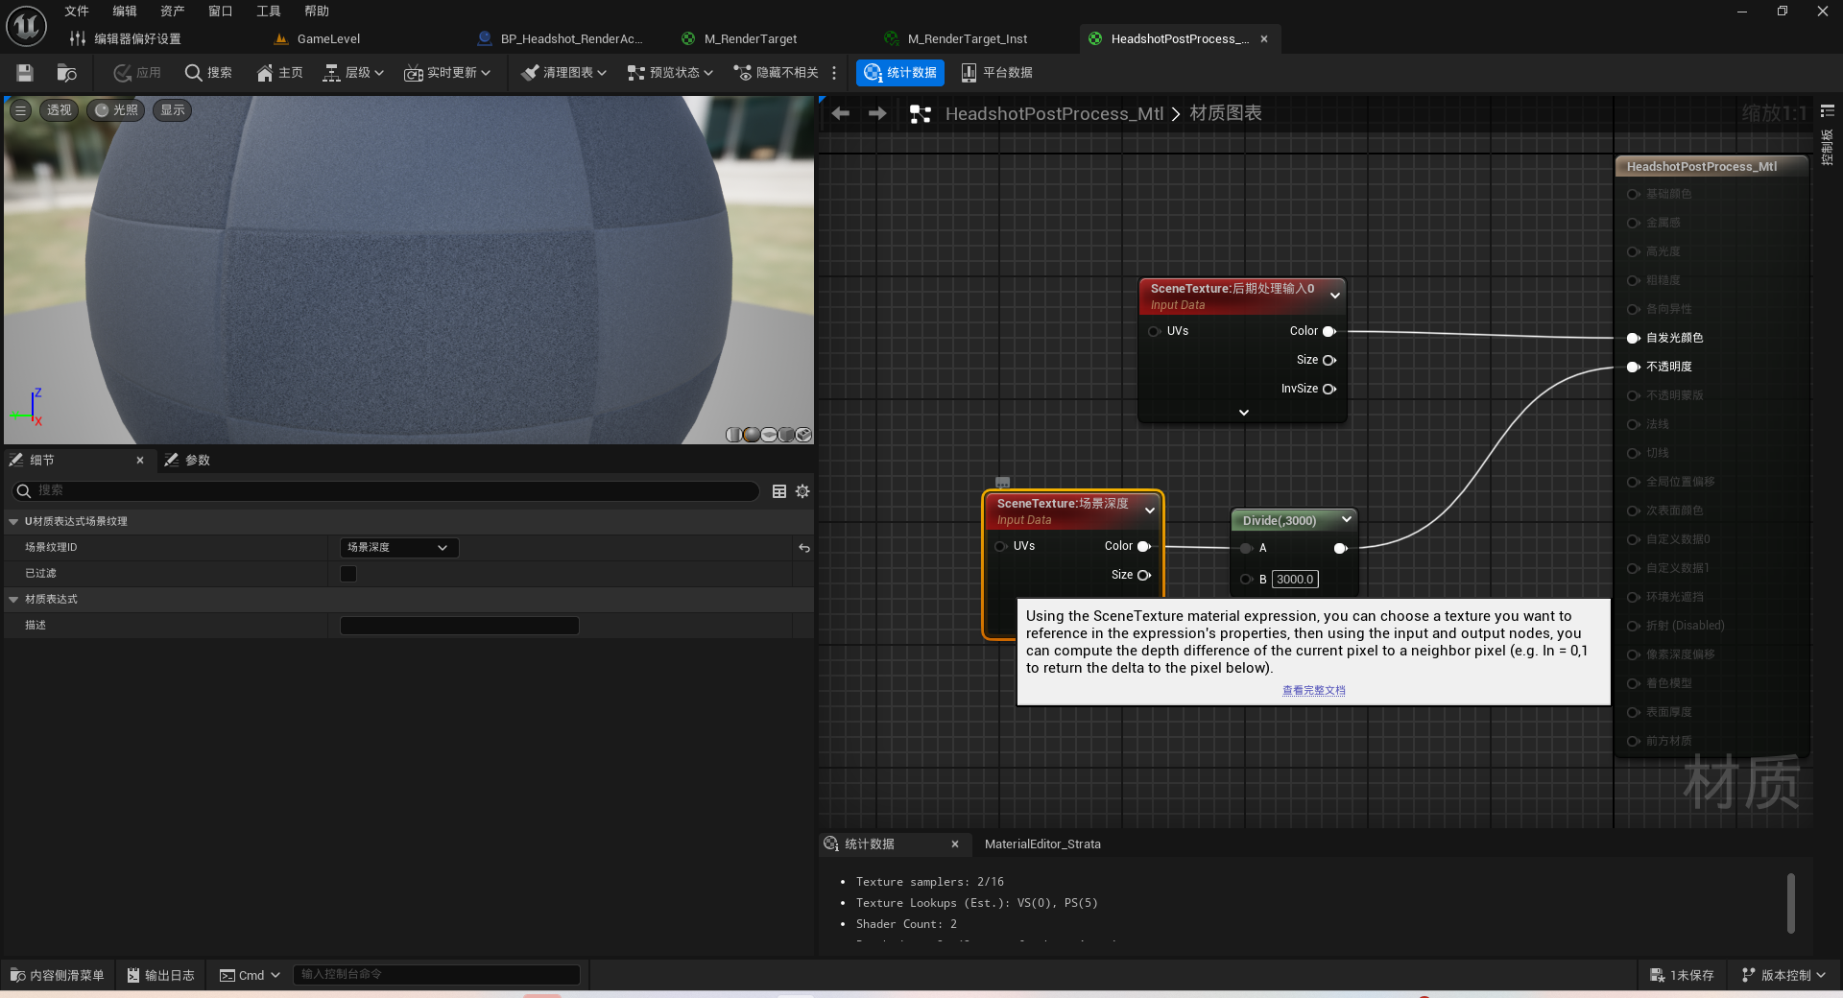Click the 不透明度 opacity input pin
1843x998 pixels.
[1633, 367]
